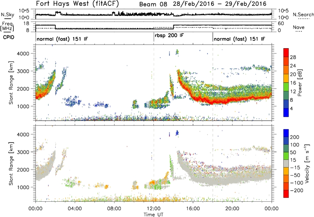
Task: Click the 'Velocity [m s-1]' colorbar title
Action: coord(307,164)
